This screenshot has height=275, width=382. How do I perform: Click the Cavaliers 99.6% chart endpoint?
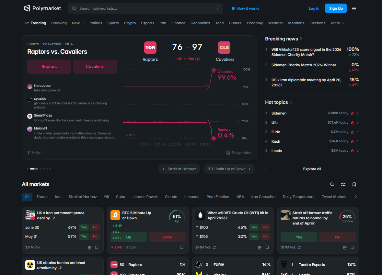pyautogui.click(x=214, y=70)
